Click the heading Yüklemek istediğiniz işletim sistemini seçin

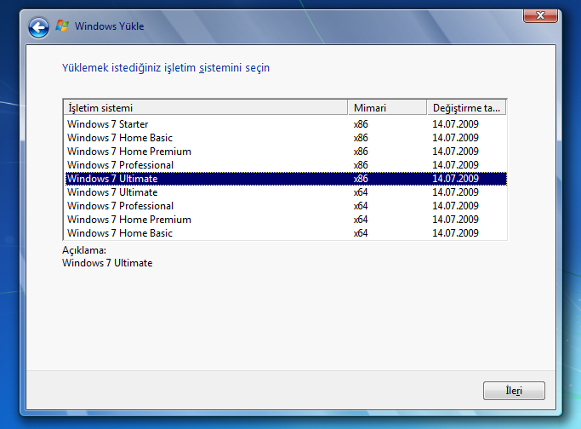pyautogui.click(x=166, y=68)
